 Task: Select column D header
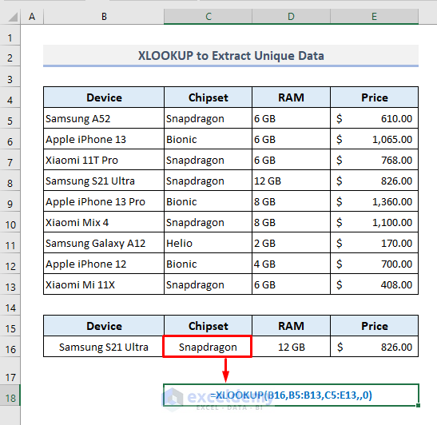pos(291,17)
